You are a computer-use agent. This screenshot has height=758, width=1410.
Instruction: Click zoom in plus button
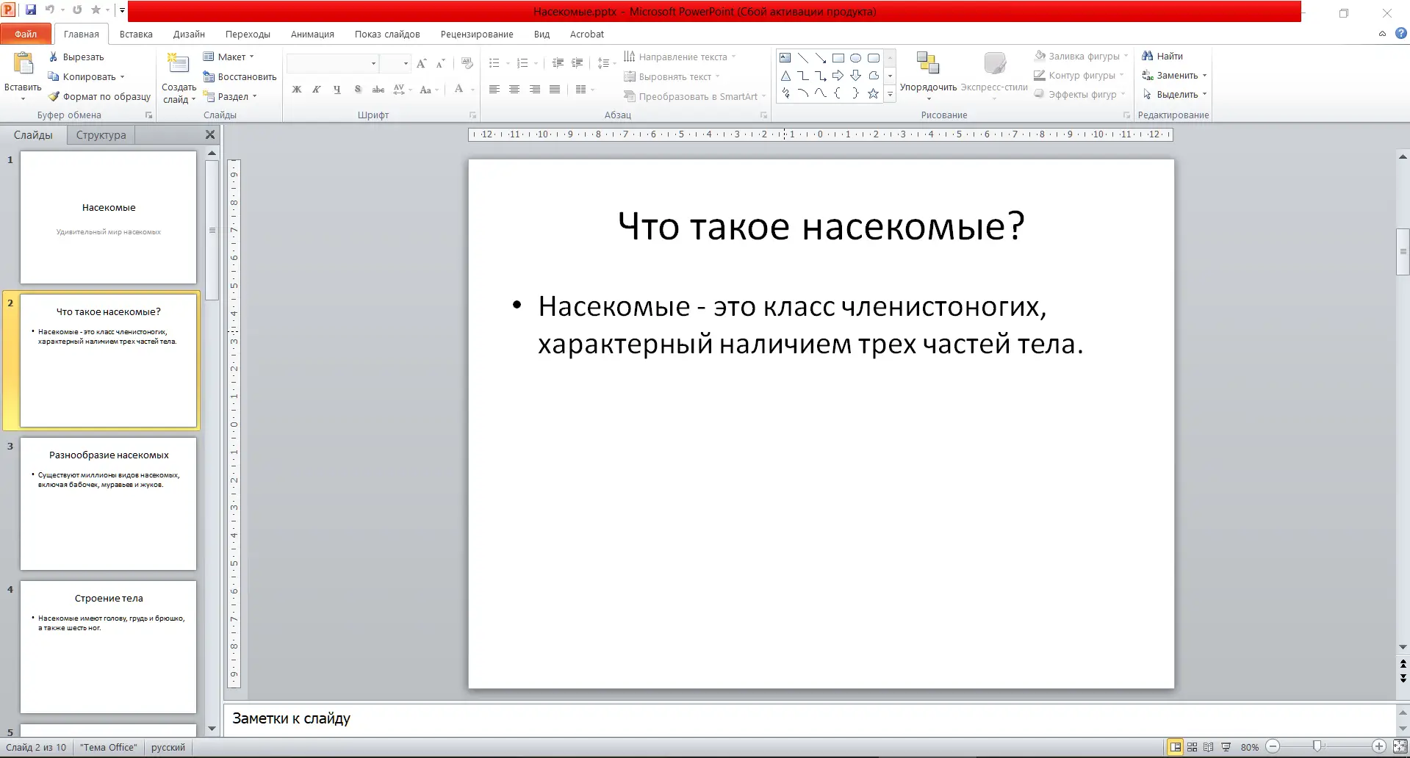[1379, 747]
